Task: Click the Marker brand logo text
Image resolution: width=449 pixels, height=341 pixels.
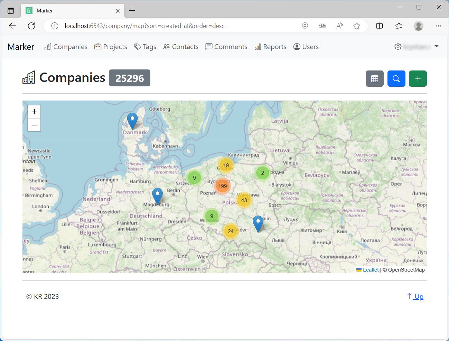Action: [21, 47]
